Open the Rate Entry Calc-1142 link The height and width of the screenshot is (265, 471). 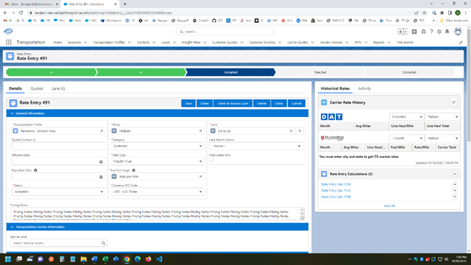click(x=336, y=191)
